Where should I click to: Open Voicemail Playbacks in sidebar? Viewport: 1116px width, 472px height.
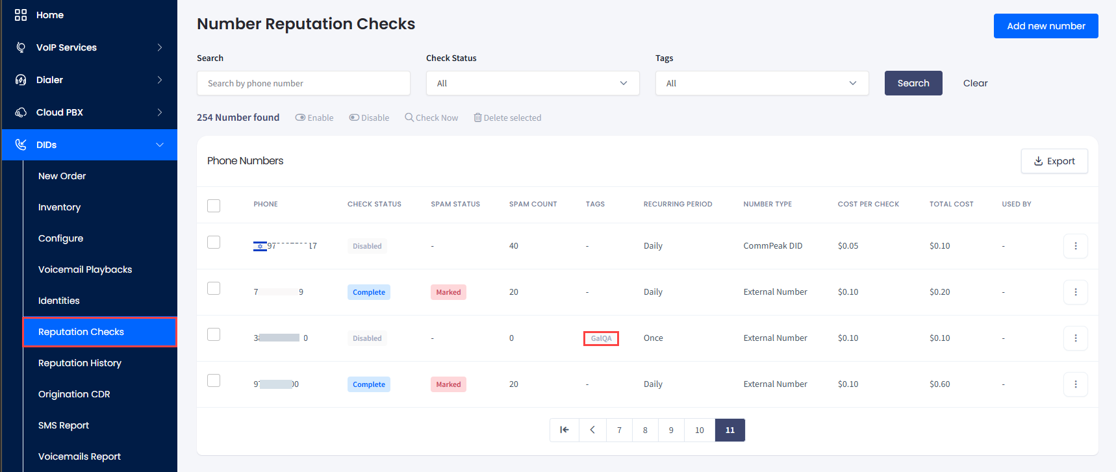[85, 269]
